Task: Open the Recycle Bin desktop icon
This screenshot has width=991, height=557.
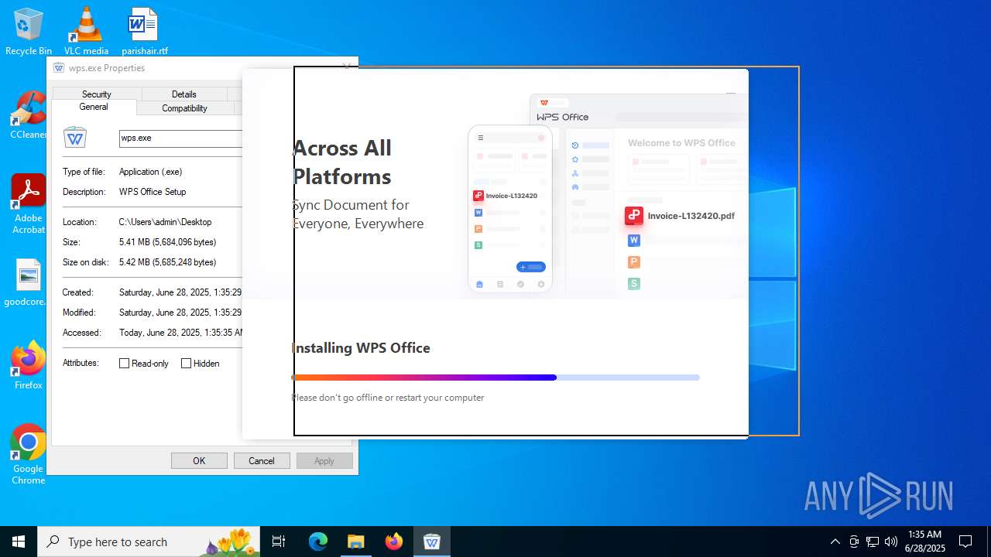Action: (x=29, y=31)
